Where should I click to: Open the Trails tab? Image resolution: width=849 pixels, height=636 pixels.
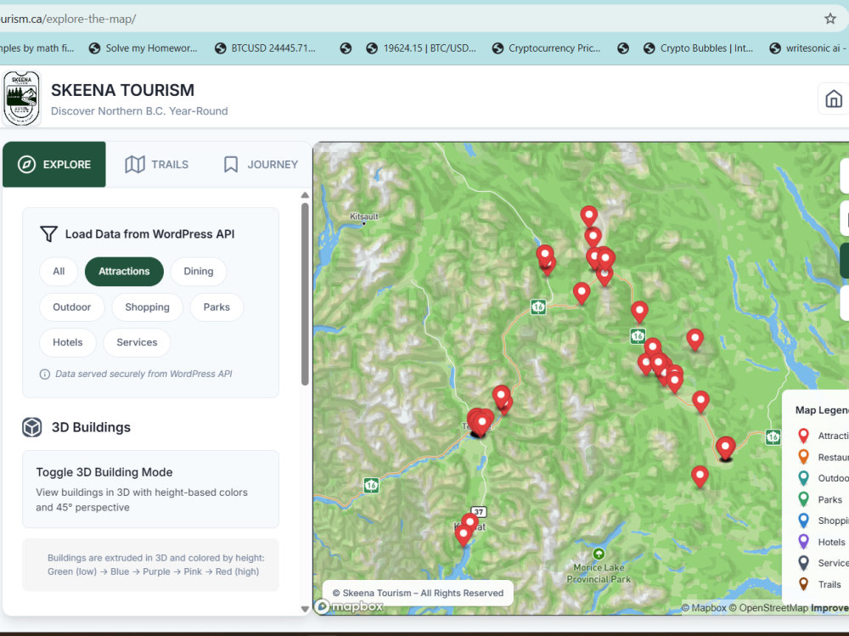click(157, 164)
